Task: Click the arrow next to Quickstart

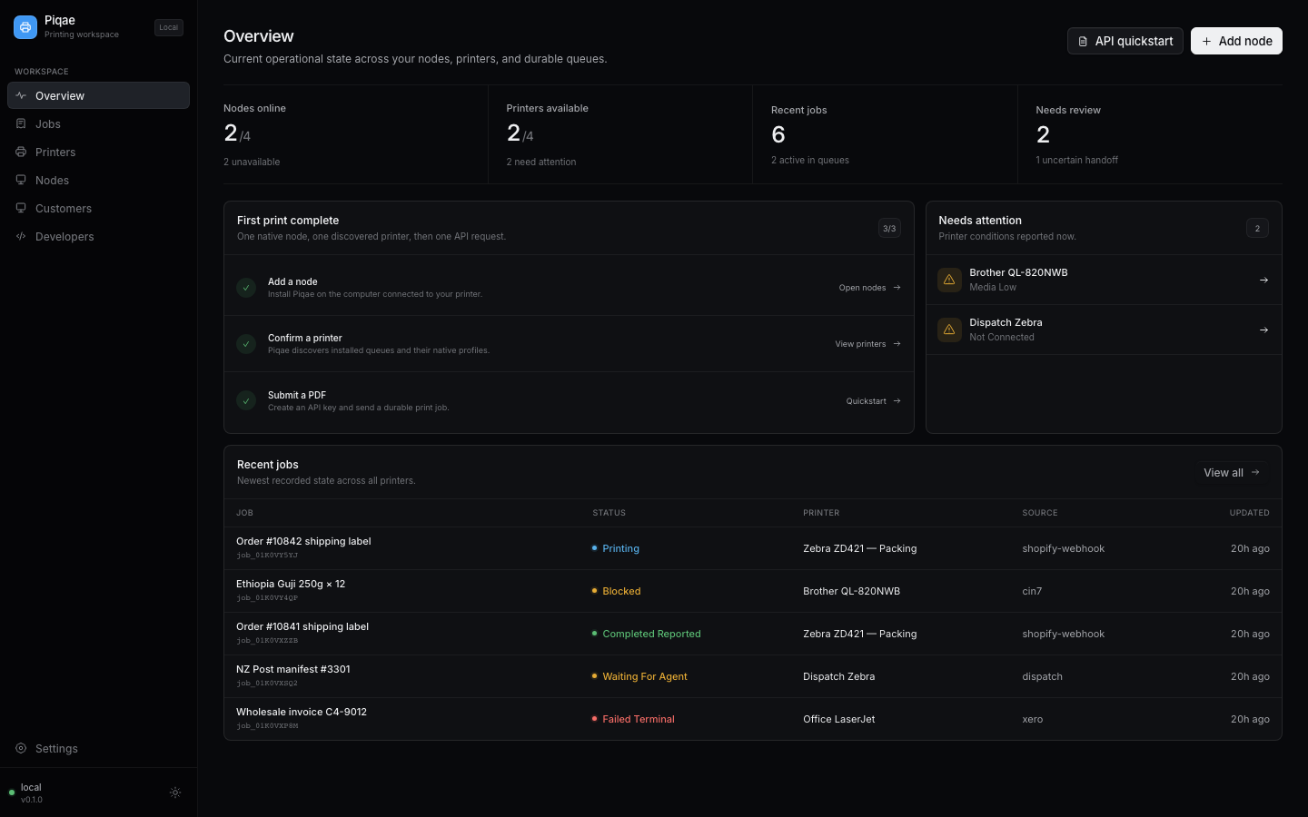Action: tap(897, 400)
